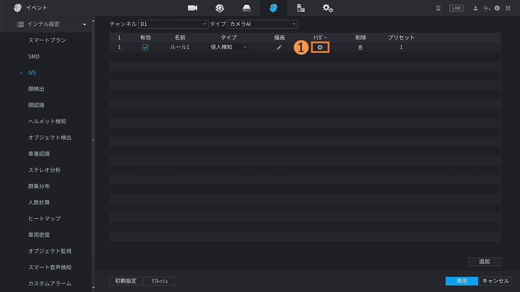Uncheck the 有効 checkbox for ルール1
The height and width of the screenshot is (292, 520).
pyautogui.click(x=145, y=47)
